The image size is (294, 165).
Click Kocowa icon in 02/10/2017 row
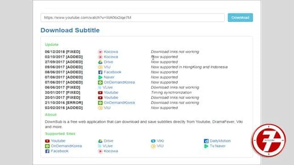coord(100,57)
